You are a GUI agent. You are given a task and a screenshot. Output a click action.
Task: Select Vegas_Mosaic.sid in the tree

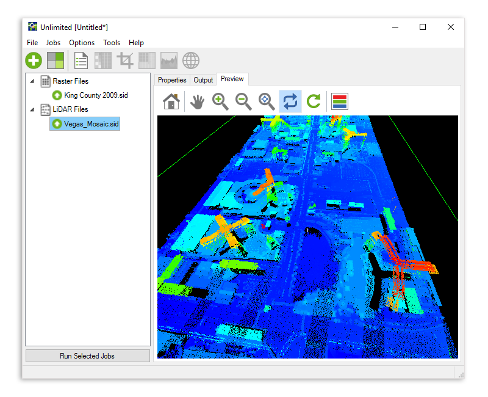(x=91, y=123)
